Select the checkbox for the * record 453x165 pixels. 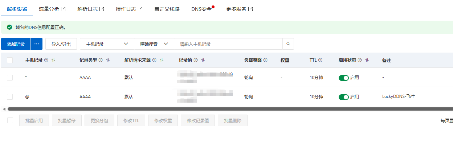10,78
